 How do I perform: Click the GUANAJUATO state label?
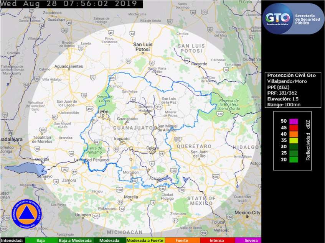click(133, 128)
